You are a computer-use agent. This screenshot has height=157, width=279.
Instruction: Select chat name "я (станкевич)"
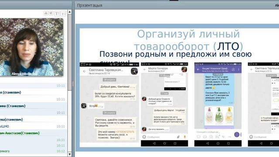(x=10, y=92)
